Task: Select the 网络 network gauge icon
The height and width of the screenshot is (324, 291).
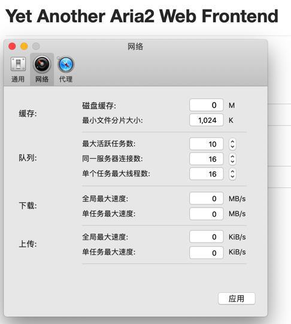Action: 42,64
